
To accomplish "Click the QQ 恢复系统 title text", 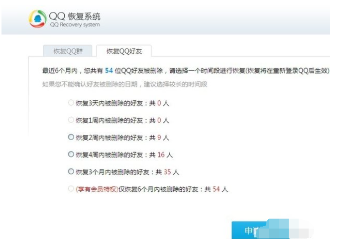I will tap(75, 16).
